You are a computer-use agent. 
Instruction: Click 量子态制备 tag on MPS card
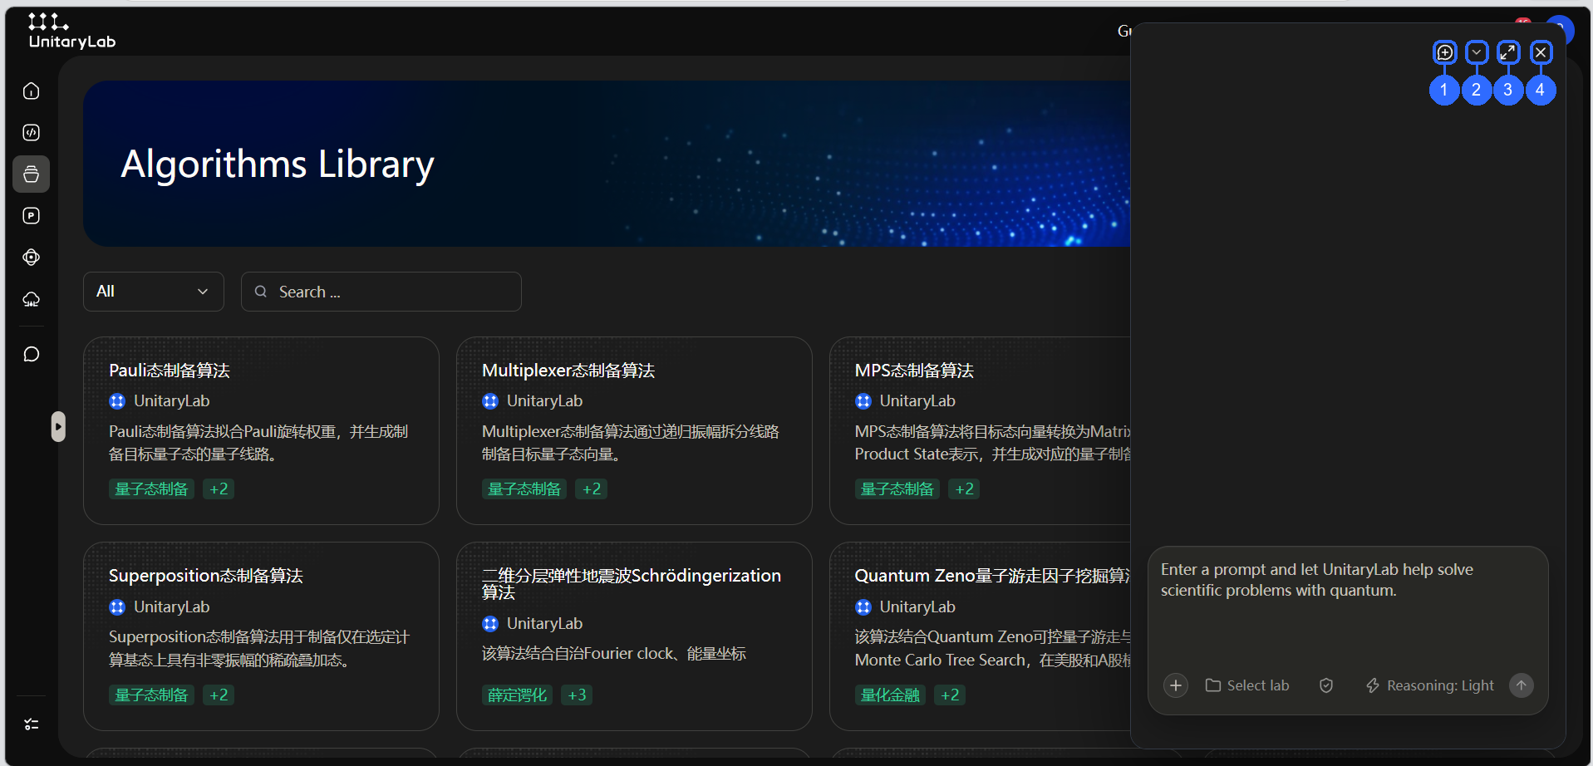[897, 489]
